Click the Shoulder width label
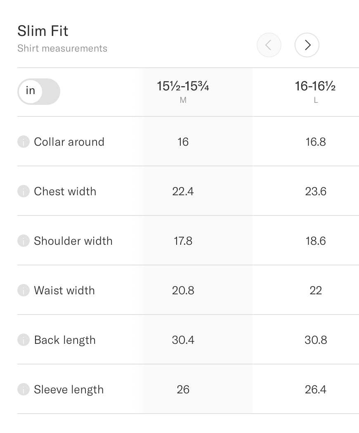 [x=73, y=241]
